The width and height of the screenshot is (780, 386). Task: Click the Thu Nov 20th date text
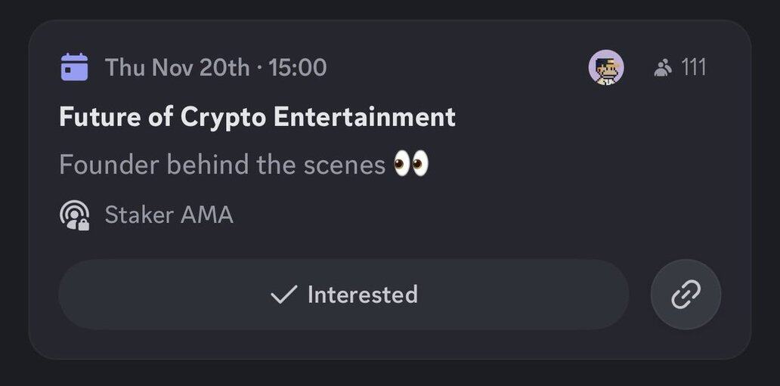177,67
